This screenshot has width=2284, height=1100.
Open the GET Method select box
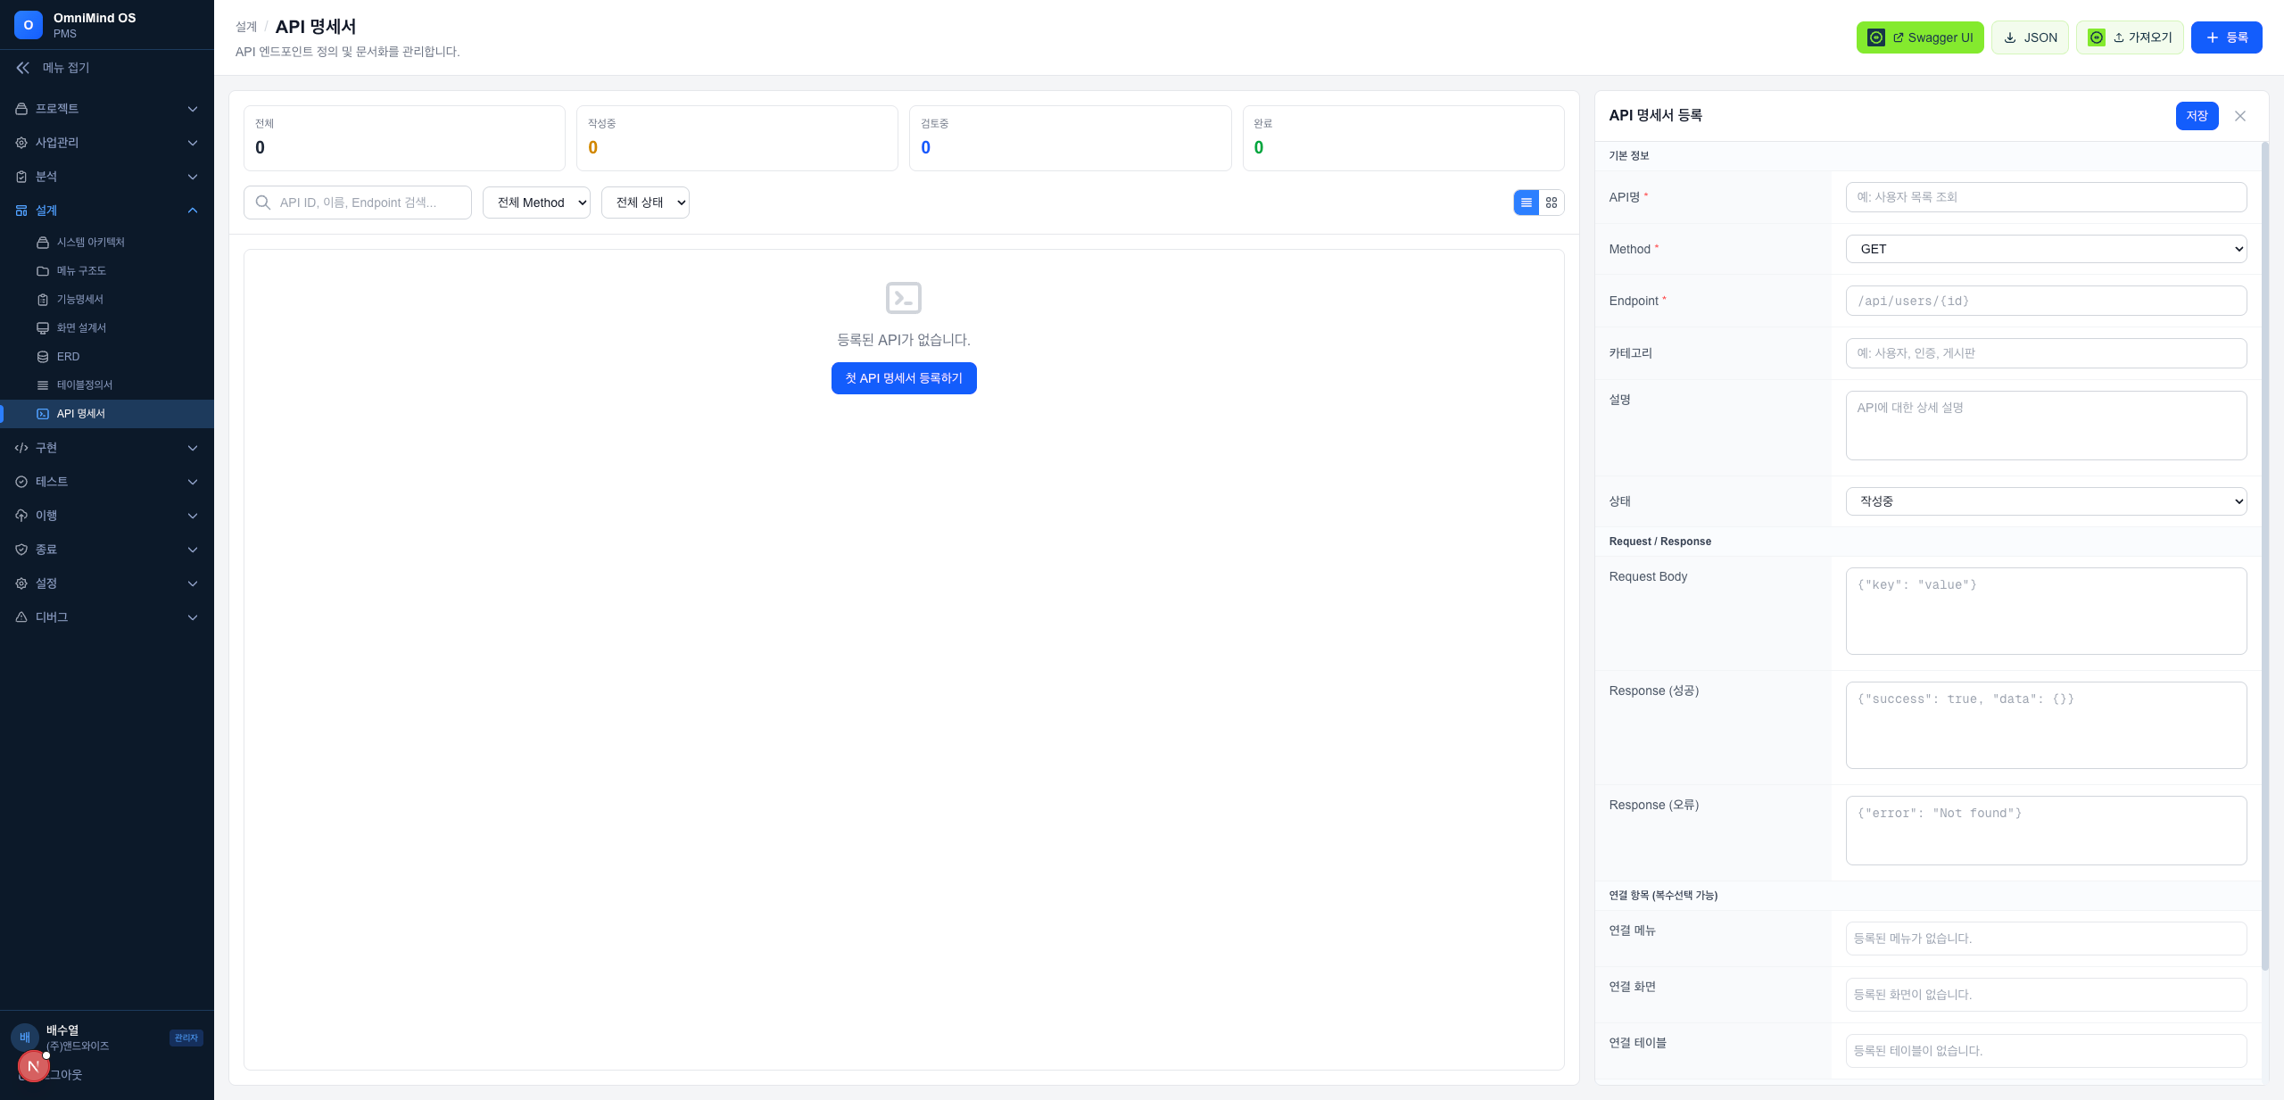[x=2046, y=249]
